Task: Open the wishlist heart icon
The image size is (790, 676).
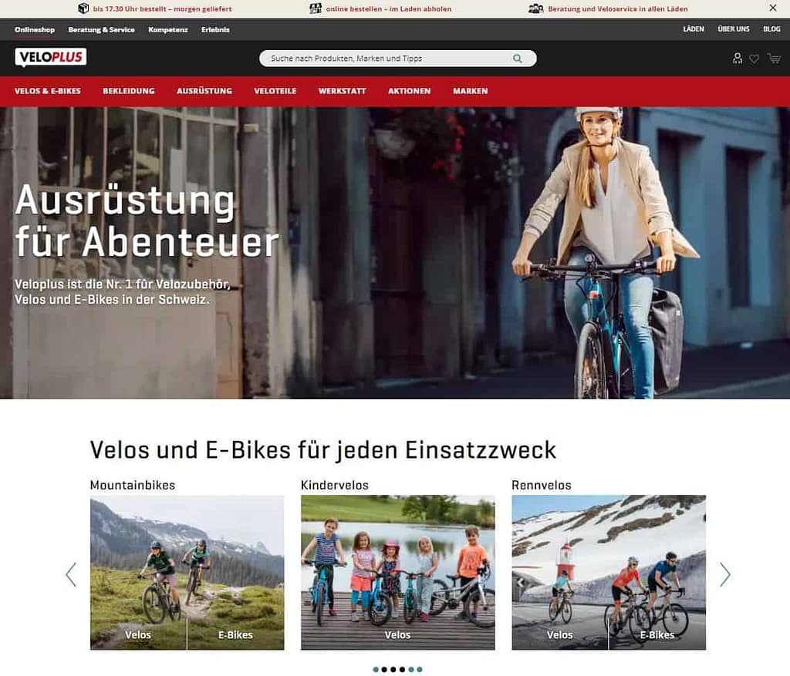Action: tap(754, 59)
